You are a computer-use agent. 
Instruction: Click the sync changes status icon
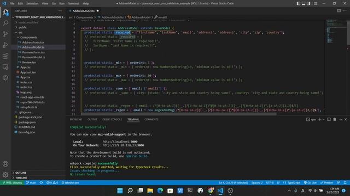42,183
